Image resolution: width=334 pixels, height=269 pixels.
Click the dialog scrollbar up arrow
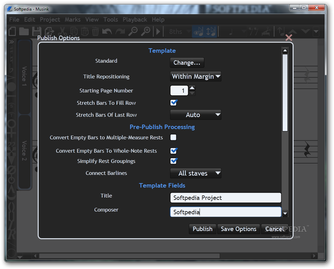click(285, 50)
